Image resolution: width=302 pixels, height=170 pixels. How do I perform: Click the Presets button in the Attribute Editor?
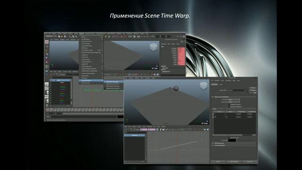253,90
